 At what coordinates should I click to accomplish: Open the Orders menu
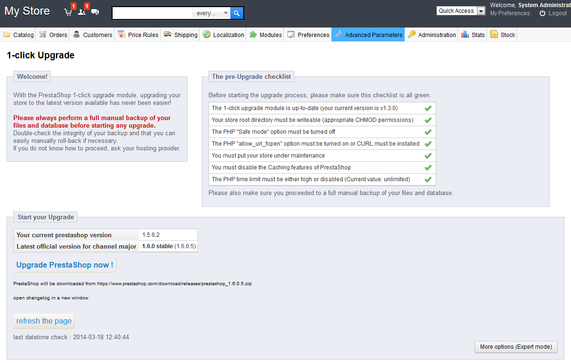coord(53,35)
